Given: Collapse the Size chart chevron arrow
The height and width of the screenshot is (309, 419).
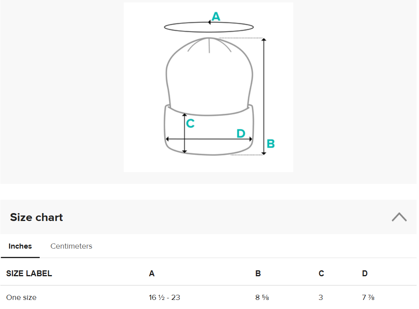Looking at the screenshot, I should [399, 217].
